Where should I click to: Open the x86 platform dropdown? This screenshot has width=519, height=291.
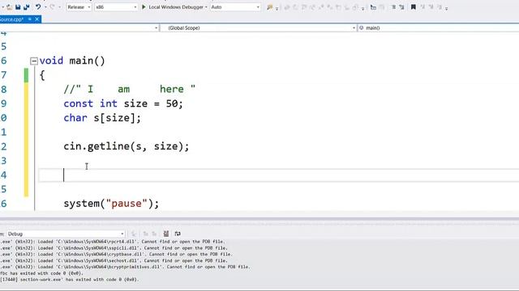(x=115, y=7)
